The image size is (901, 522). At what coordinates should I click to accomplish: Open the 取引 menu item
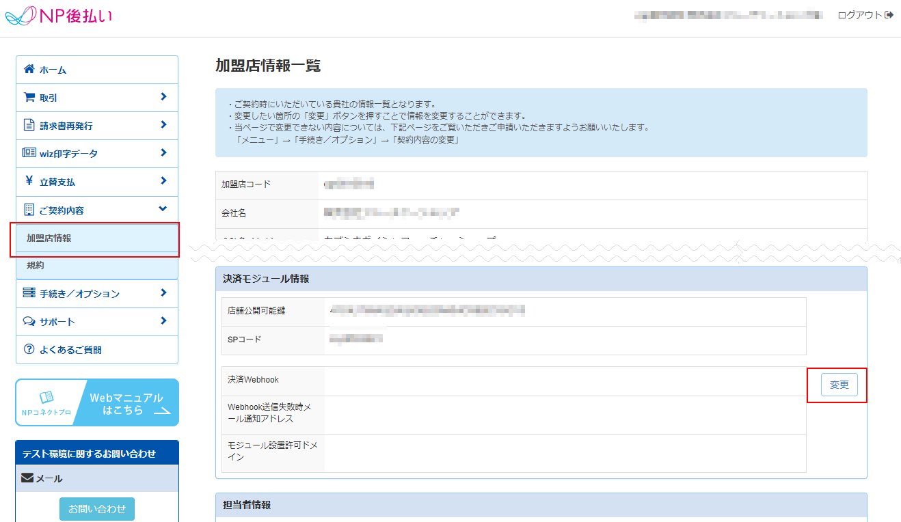[x=97, y=98]
